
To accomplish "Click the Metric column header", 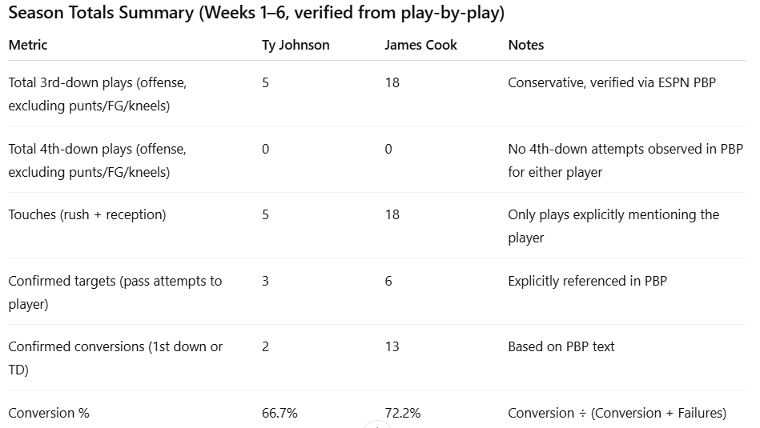I will [28, 45].
